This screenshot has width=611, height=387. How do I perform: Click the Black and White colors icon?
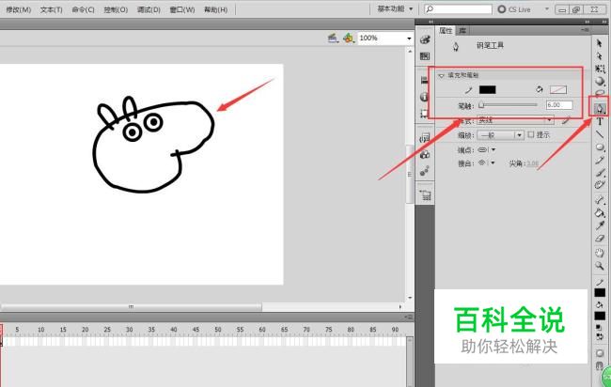pyautogui.click(x=600, y=328)
